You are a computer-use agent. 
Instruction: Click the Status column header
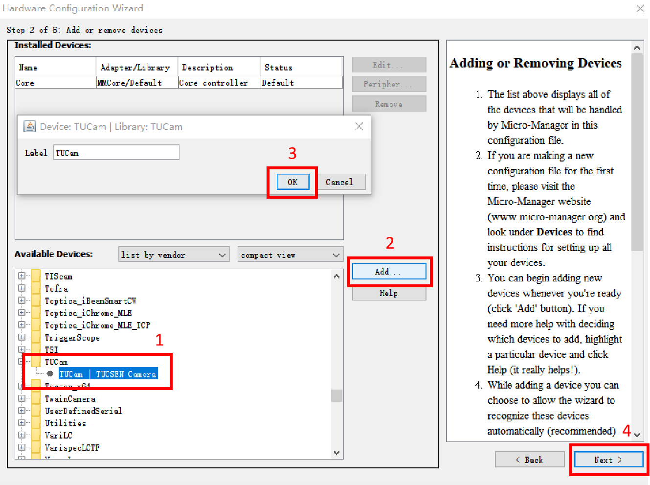point(301,67)
